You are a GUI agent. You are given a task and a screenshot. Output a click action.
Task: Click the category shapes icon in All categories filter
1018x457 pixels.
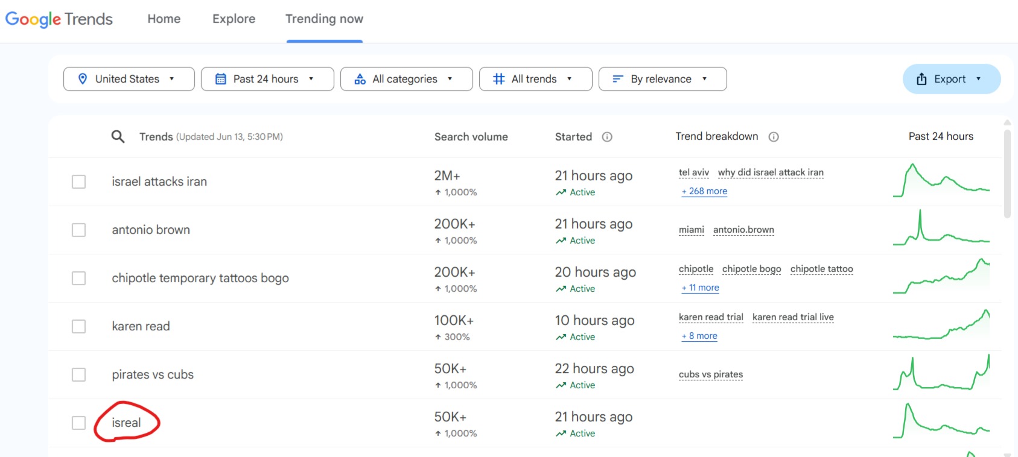point(360,79)
